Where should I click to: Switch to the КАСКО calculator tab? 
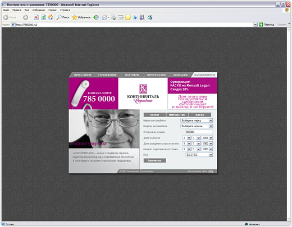(200, 115)
